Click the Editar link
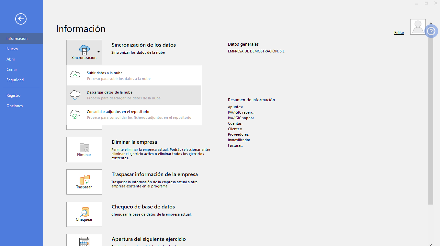 click(x=399, y=33)
